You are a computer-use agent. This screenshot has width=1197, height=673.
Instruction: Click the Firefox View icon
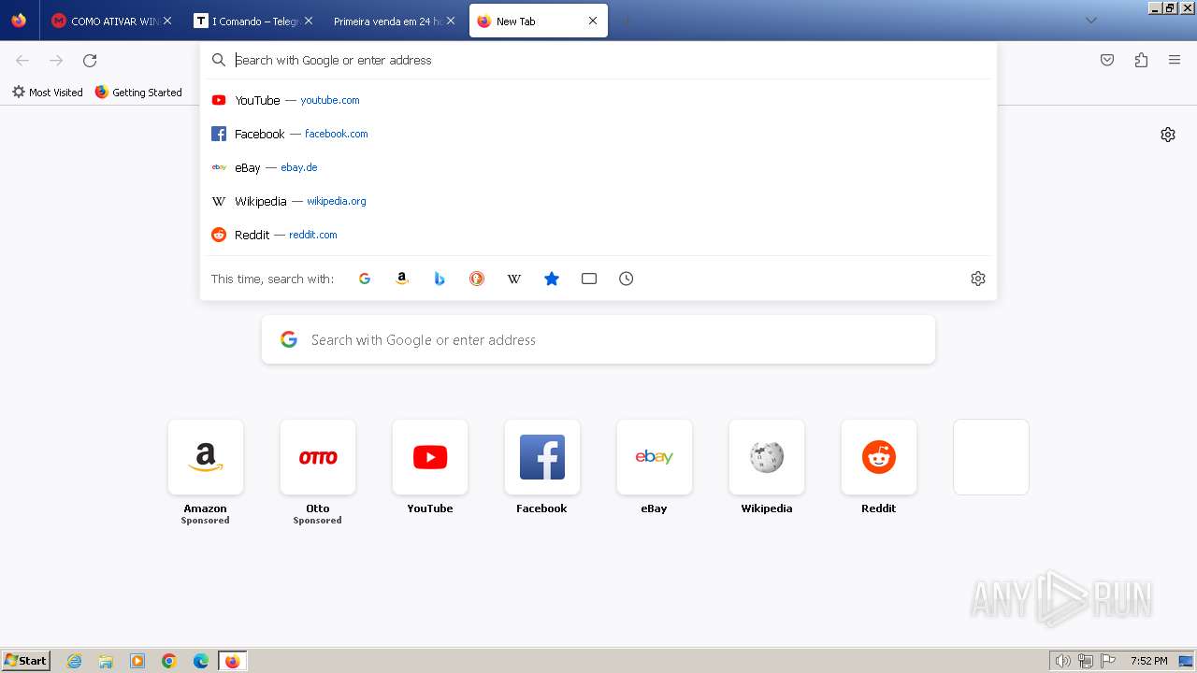[19, 21]
